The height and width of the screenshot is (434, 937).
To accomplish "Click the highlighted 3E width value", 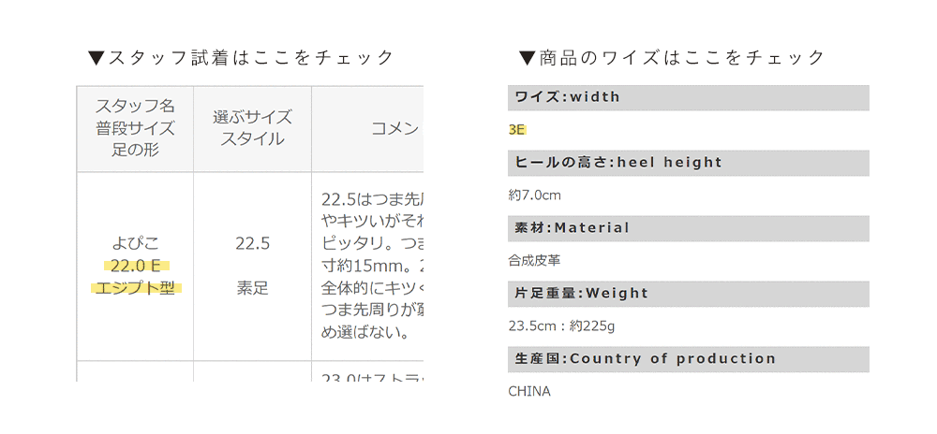I will tap(517, 130).
